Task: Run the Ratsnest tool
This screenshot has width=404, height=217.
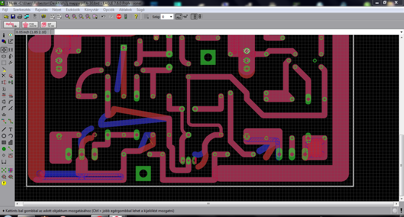Action: point(4,170)
